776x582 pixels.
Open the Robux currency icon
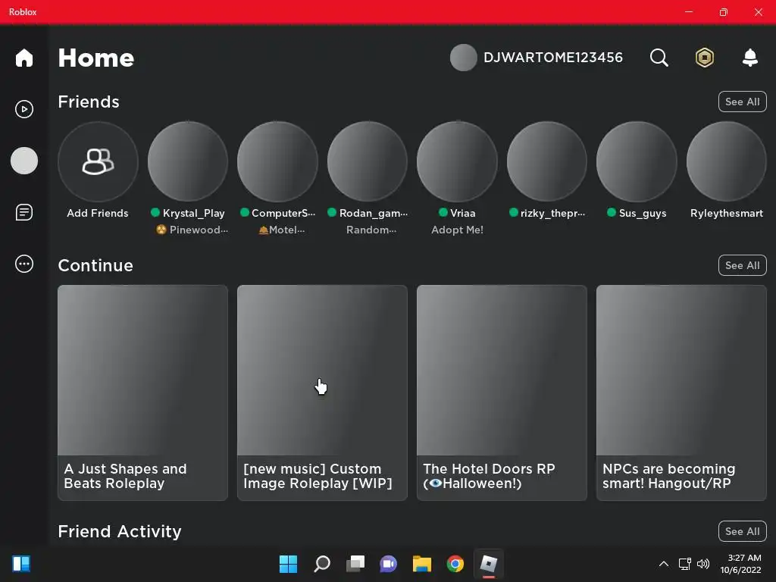tap(704, 58)
